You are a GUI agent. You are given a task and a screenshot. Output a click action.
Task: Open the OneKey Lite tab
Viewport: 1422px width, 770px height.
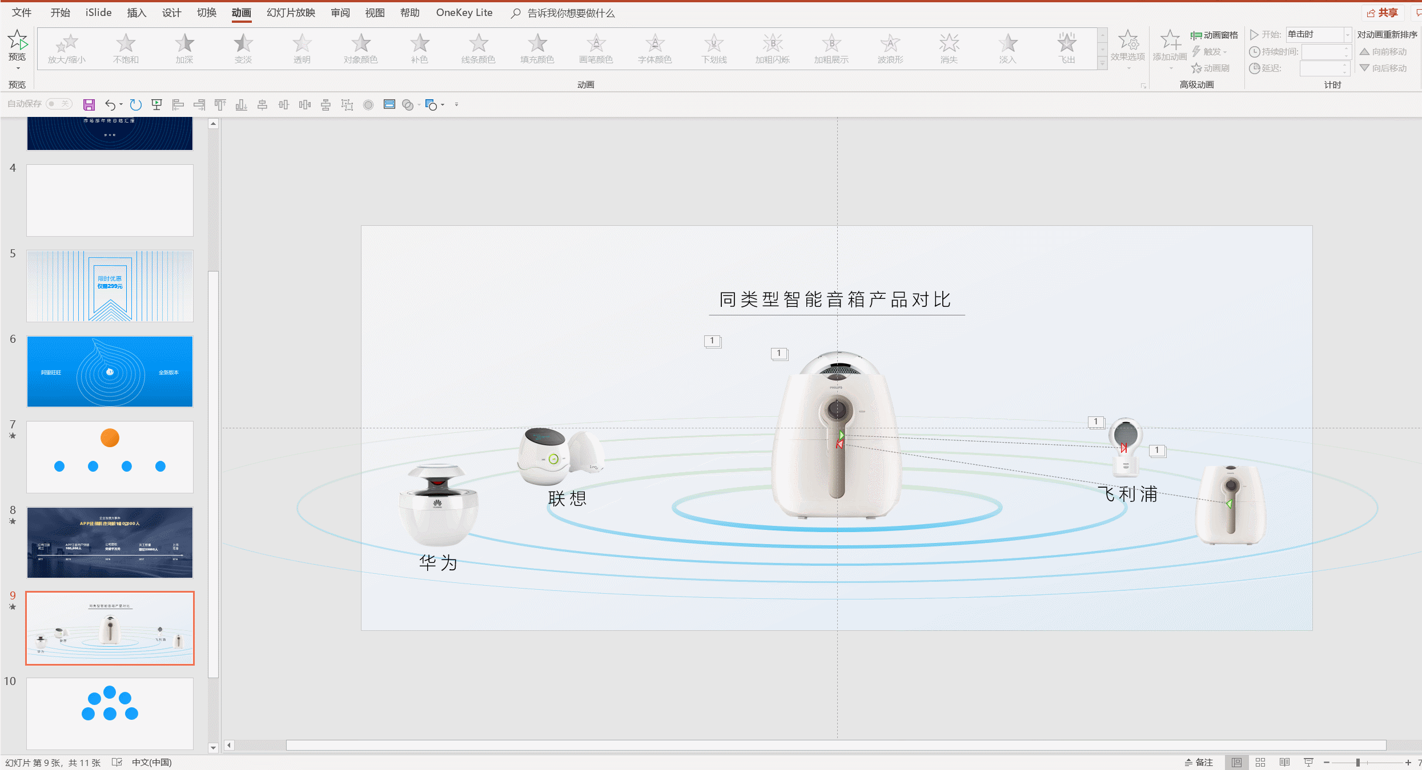tap(464, 13)
